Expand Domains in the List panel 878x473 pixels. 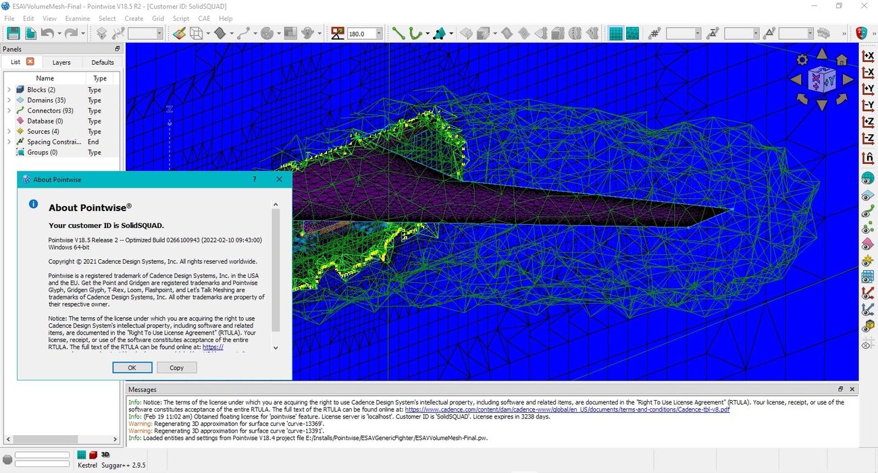(9, 100)
